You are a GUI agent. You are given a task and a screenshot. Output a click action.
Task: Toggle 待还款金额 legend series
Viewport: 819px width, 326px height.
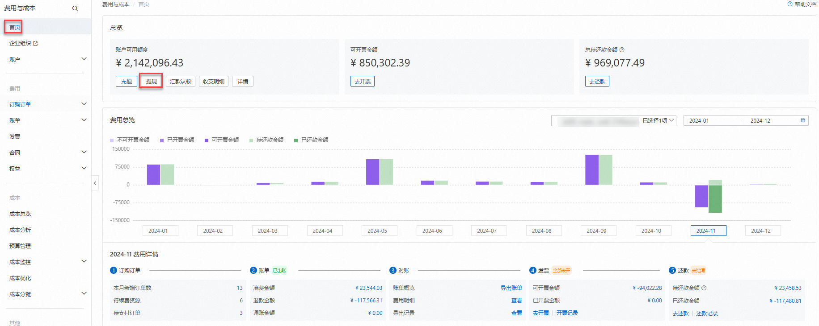pos(266,140)
